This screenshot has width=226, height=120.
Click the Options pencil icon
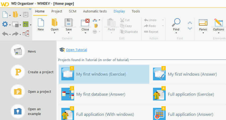tap(219, 22)
